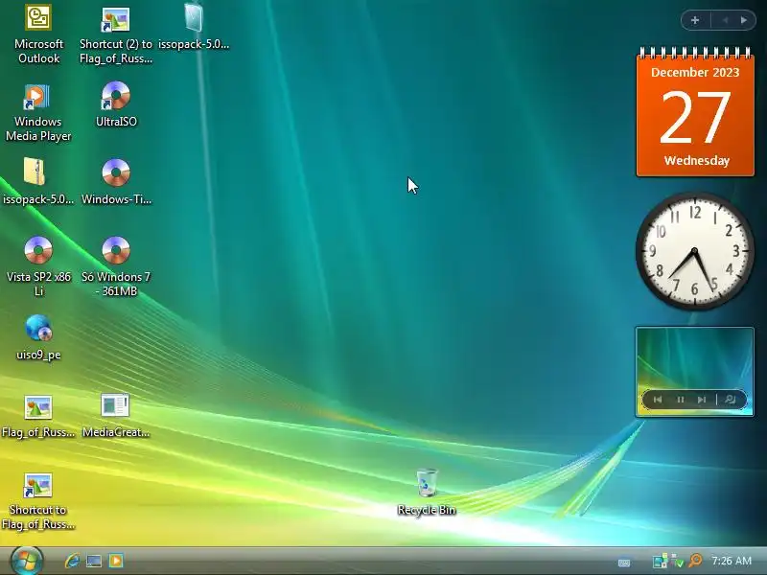The width and height of the screenshot is (767, 575).
Task: Click the Windows Sidebar tray icon
Action: [x=660, y=561]
